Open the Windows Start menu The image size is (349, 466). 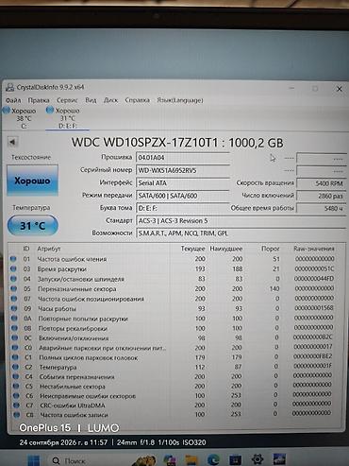point(34,460)
